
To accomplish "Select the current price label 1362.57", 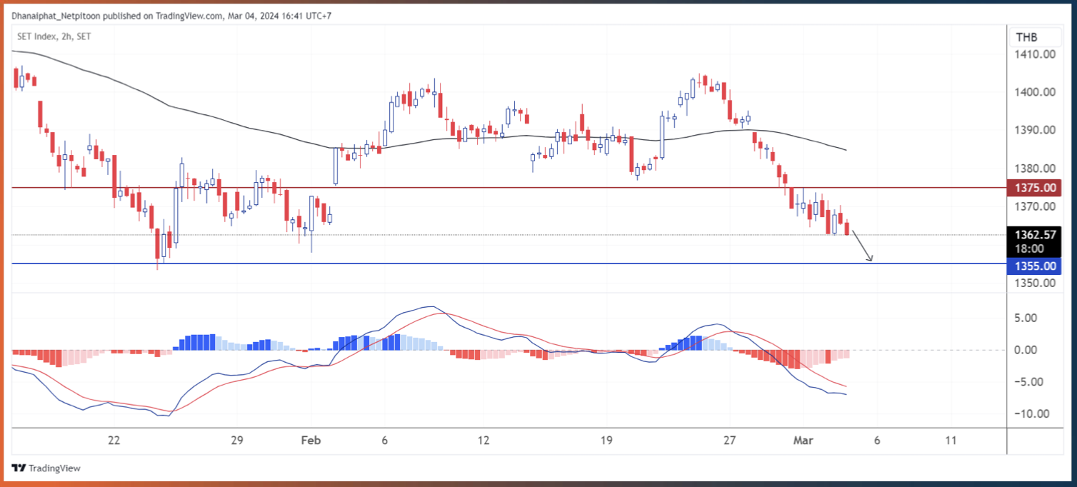I will [1033, 235].
